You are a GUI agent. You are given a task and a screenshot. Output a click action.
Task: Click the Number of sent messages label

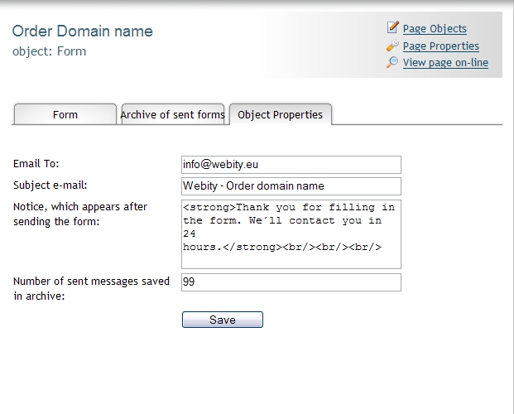91,289
